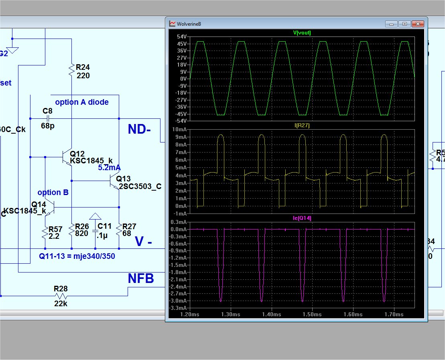This screenshot has height=360, width=445.
Task: Click the V - net label
Action: pyautogui.click(x=143, y=242)
